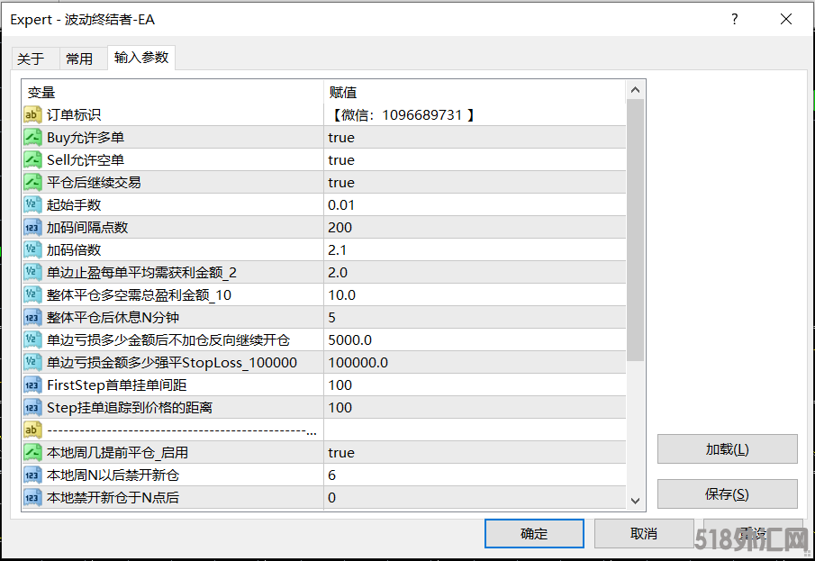
Task: Click the help question mark in the title bar
Action: click(734, 19)
